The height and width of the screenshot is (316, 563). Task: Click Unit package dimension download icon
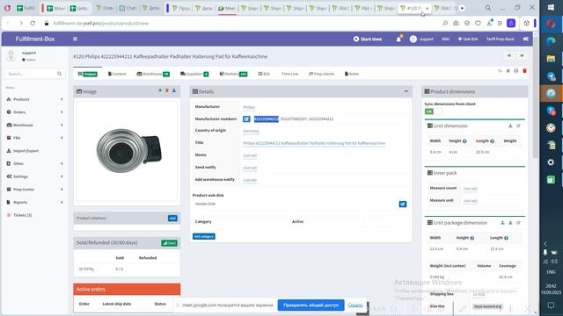510,223
